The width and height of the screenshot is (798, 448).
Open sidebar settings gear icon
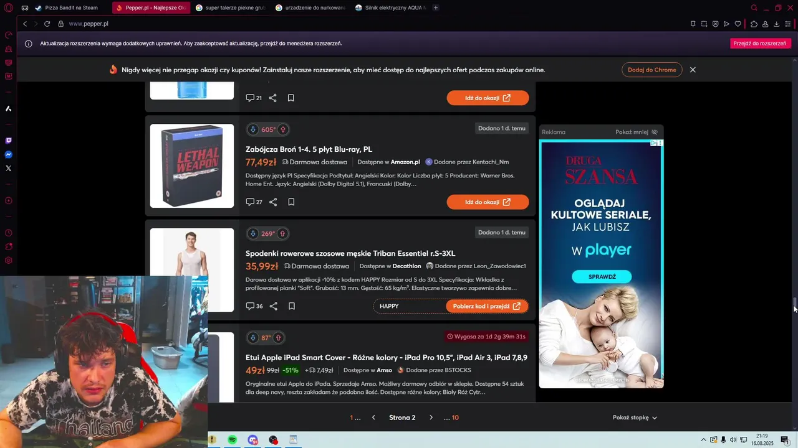9,260
